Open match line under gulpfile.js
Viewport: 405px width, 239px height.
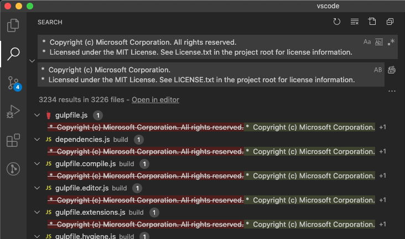click(211, 127)
